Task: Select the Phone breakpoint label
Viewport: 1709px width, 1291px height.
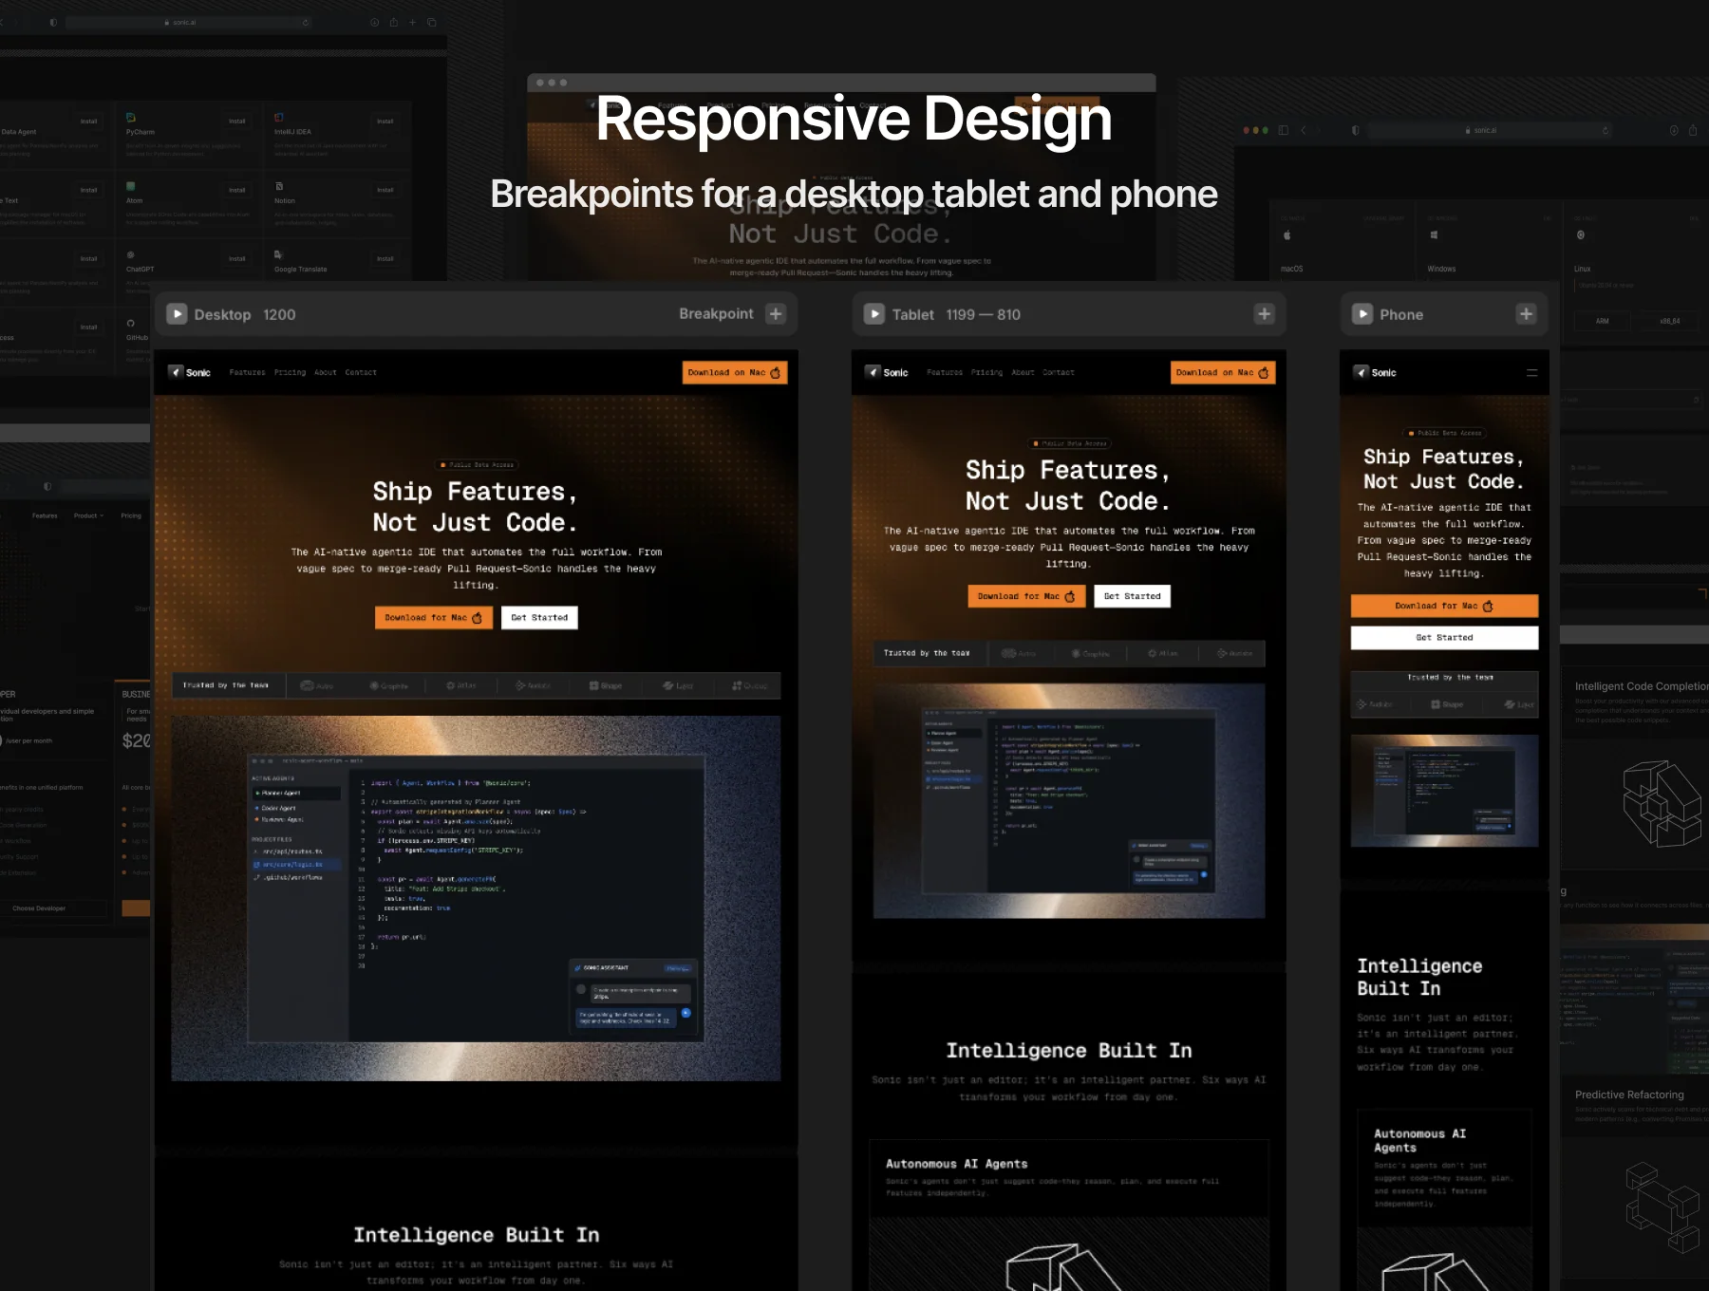Action: pyautogui.click(x=1401, y=314)
